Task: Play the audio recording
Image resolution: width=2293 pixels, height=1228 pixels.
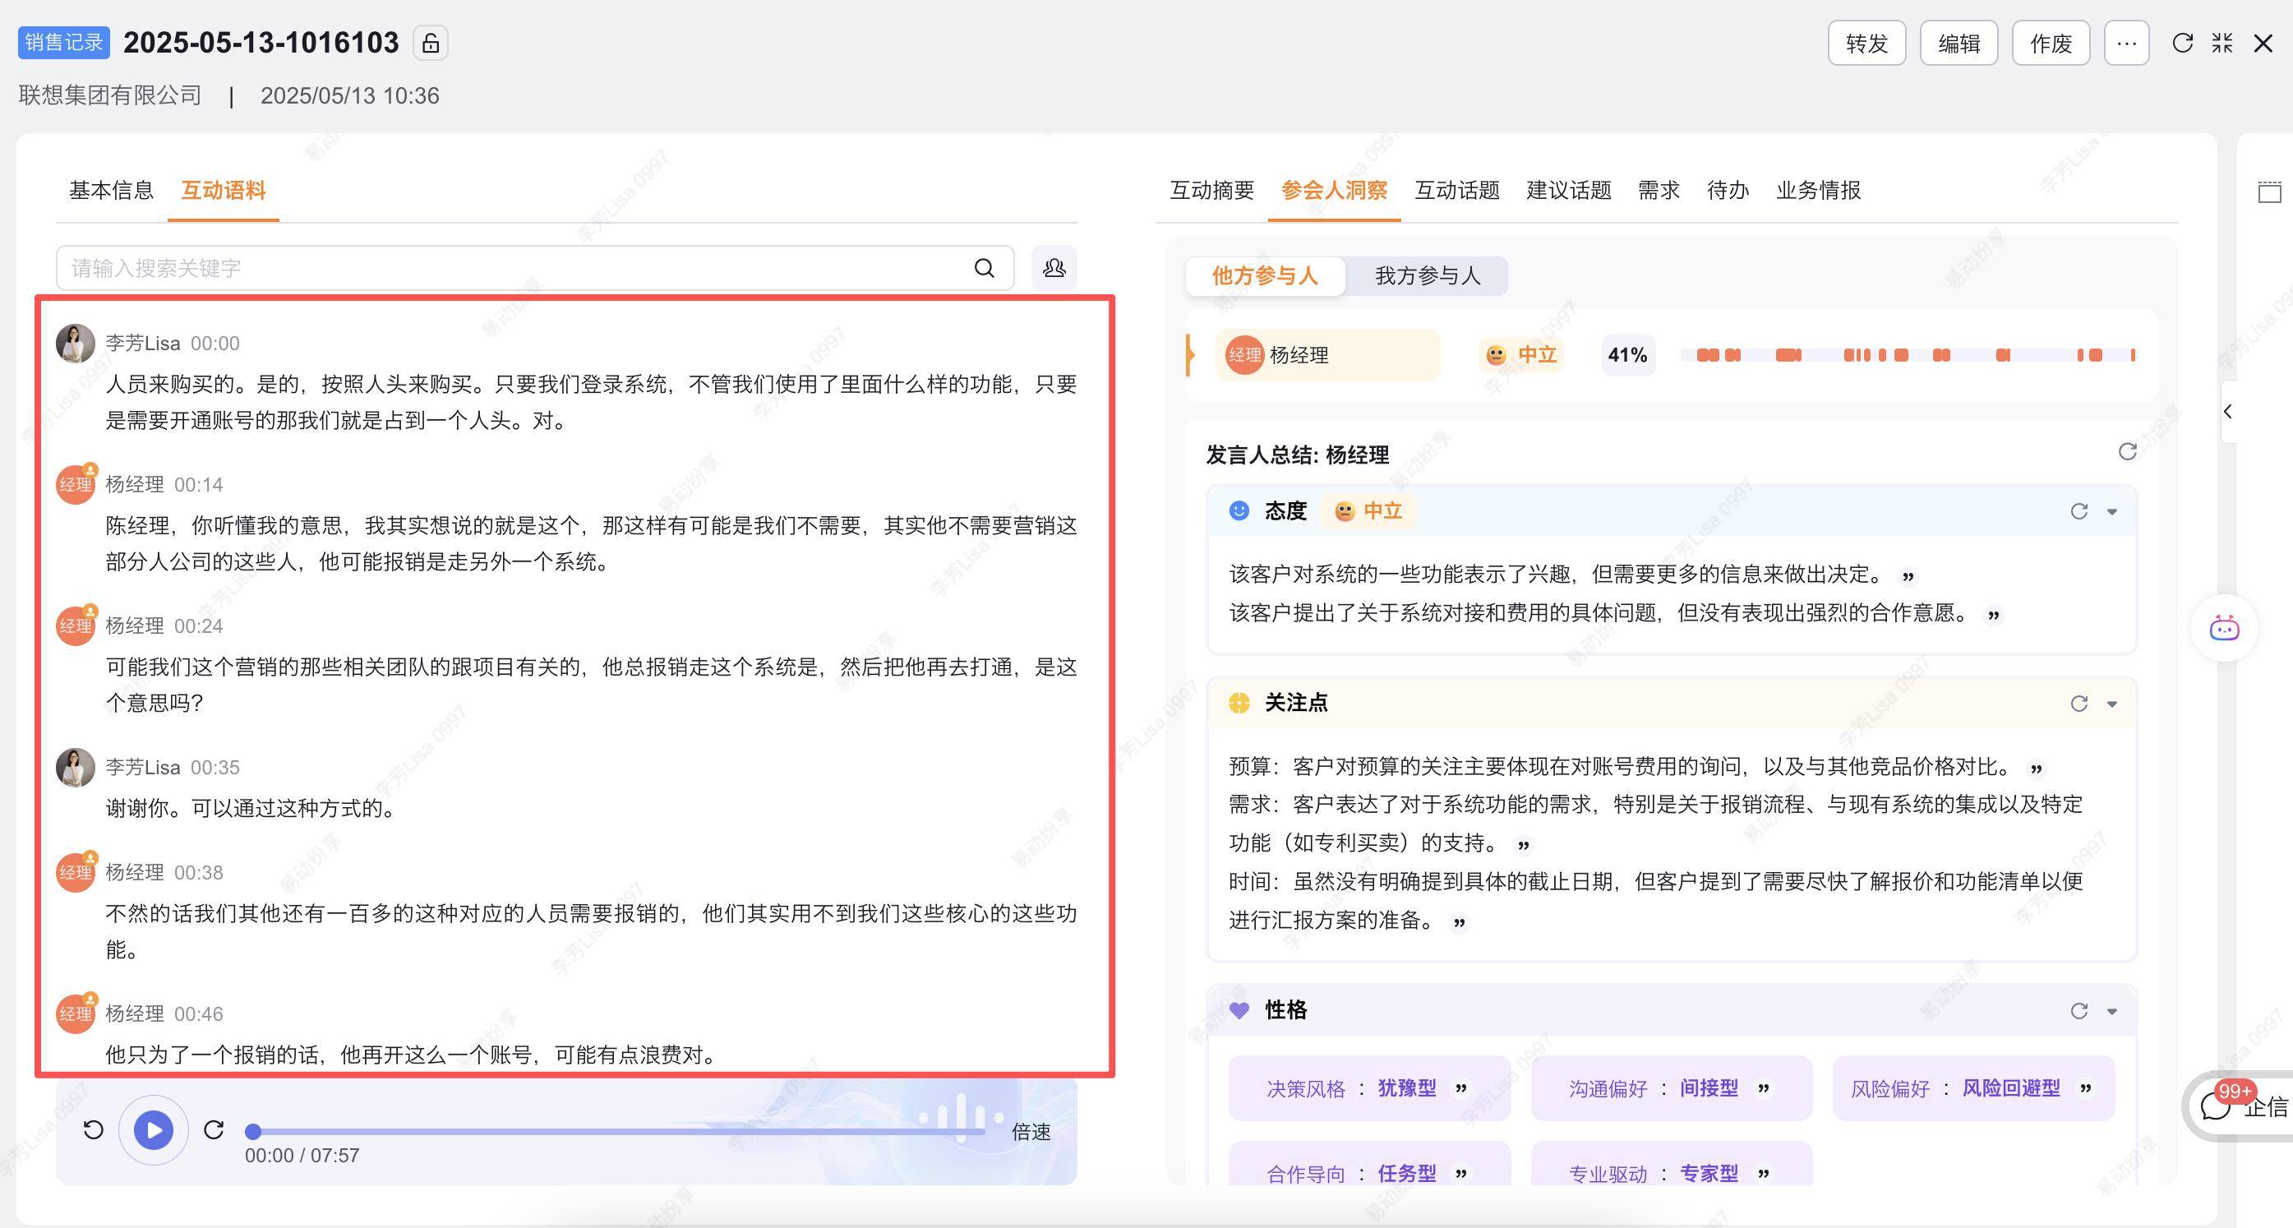Action: coord(153,1130)
